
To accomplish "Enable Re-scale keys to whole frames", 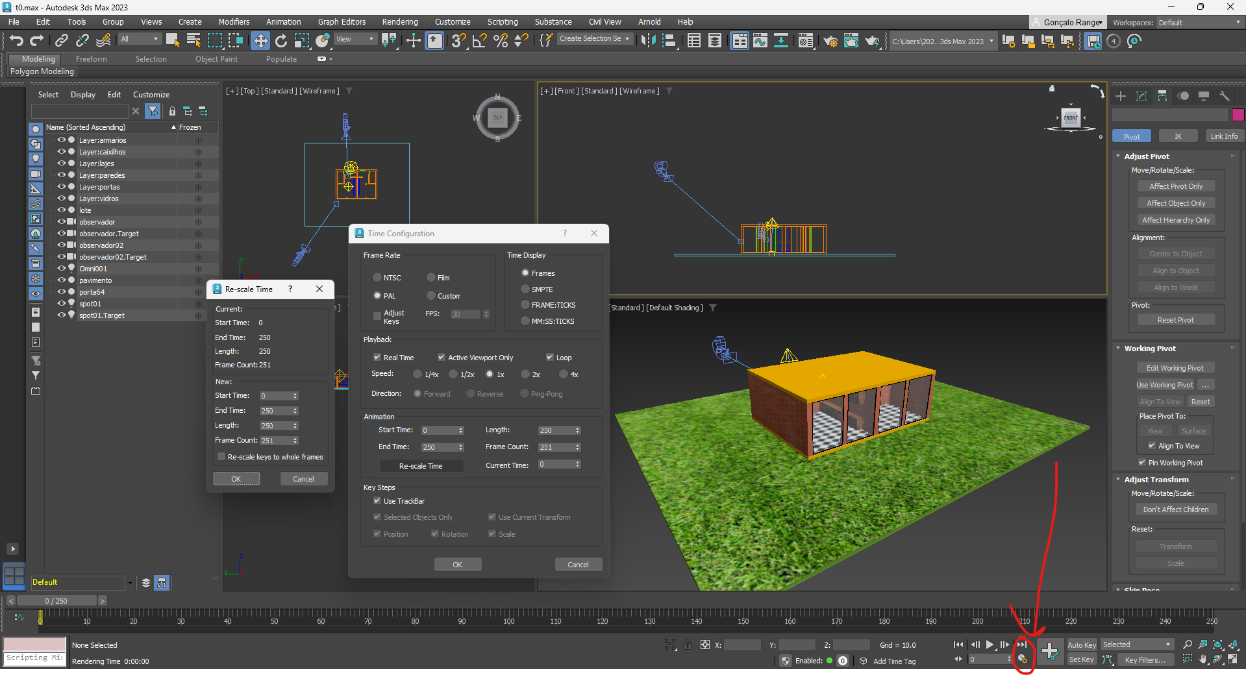I will pos(221,457).
